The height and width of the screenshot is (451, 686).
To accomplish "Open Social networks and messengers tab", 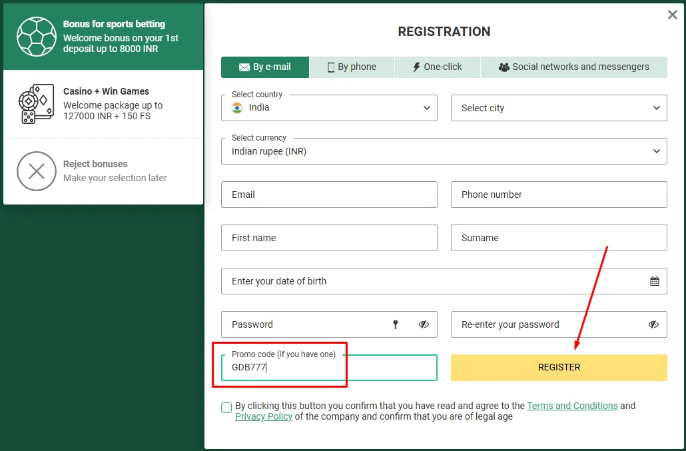I will click(574, 67).
